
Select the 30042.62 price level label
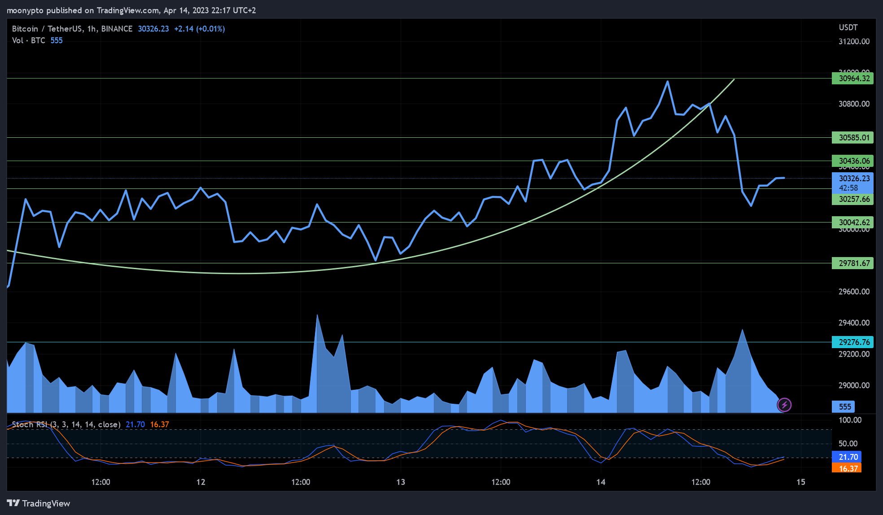852,223
